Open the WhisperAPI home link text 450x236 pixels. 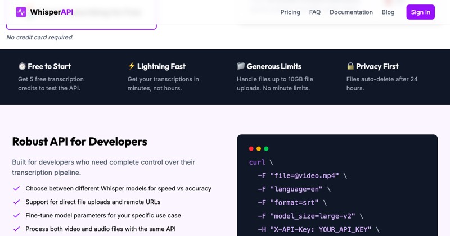[x=52, y=12]
